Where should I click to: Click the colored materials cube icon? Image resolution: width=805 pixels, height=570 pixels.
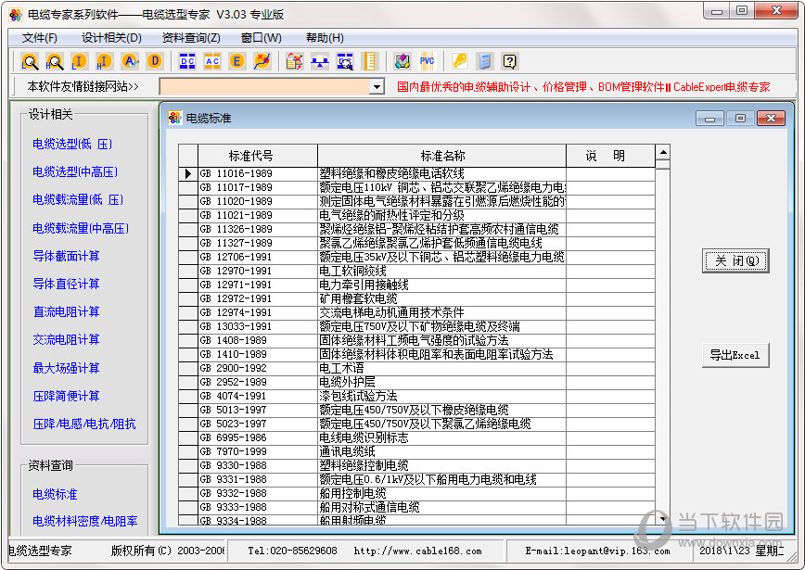(x=402, y=61)
